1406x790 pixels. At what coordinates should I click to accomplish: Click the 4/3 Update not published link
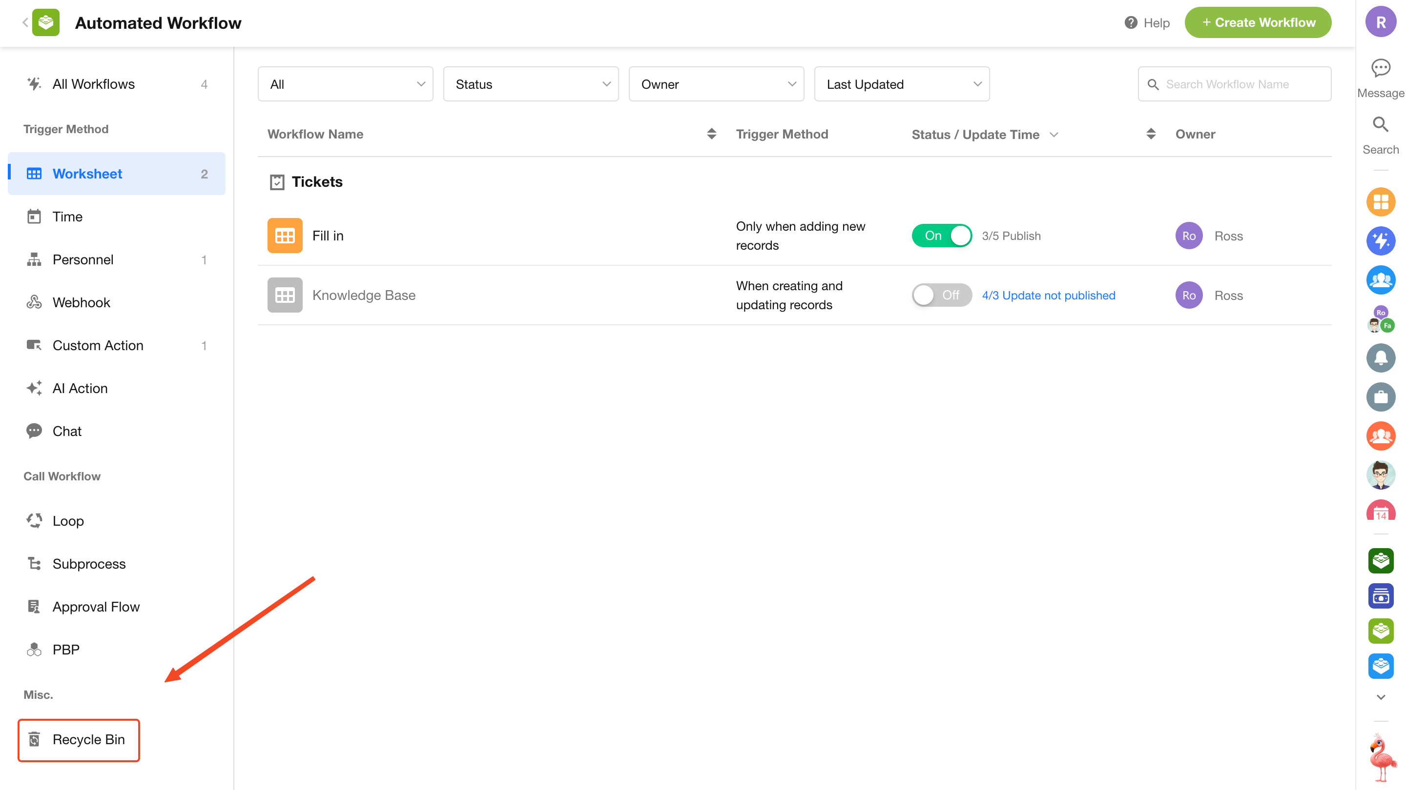click(x=1048, y=295)
